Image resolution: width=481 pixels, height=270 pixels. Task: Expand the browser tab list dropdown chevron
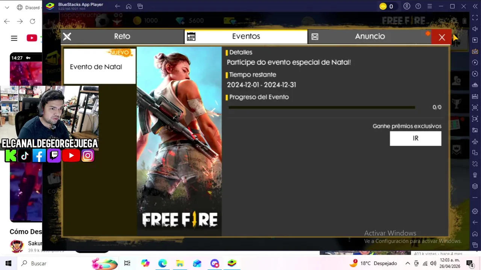click(x=7, y=7)
